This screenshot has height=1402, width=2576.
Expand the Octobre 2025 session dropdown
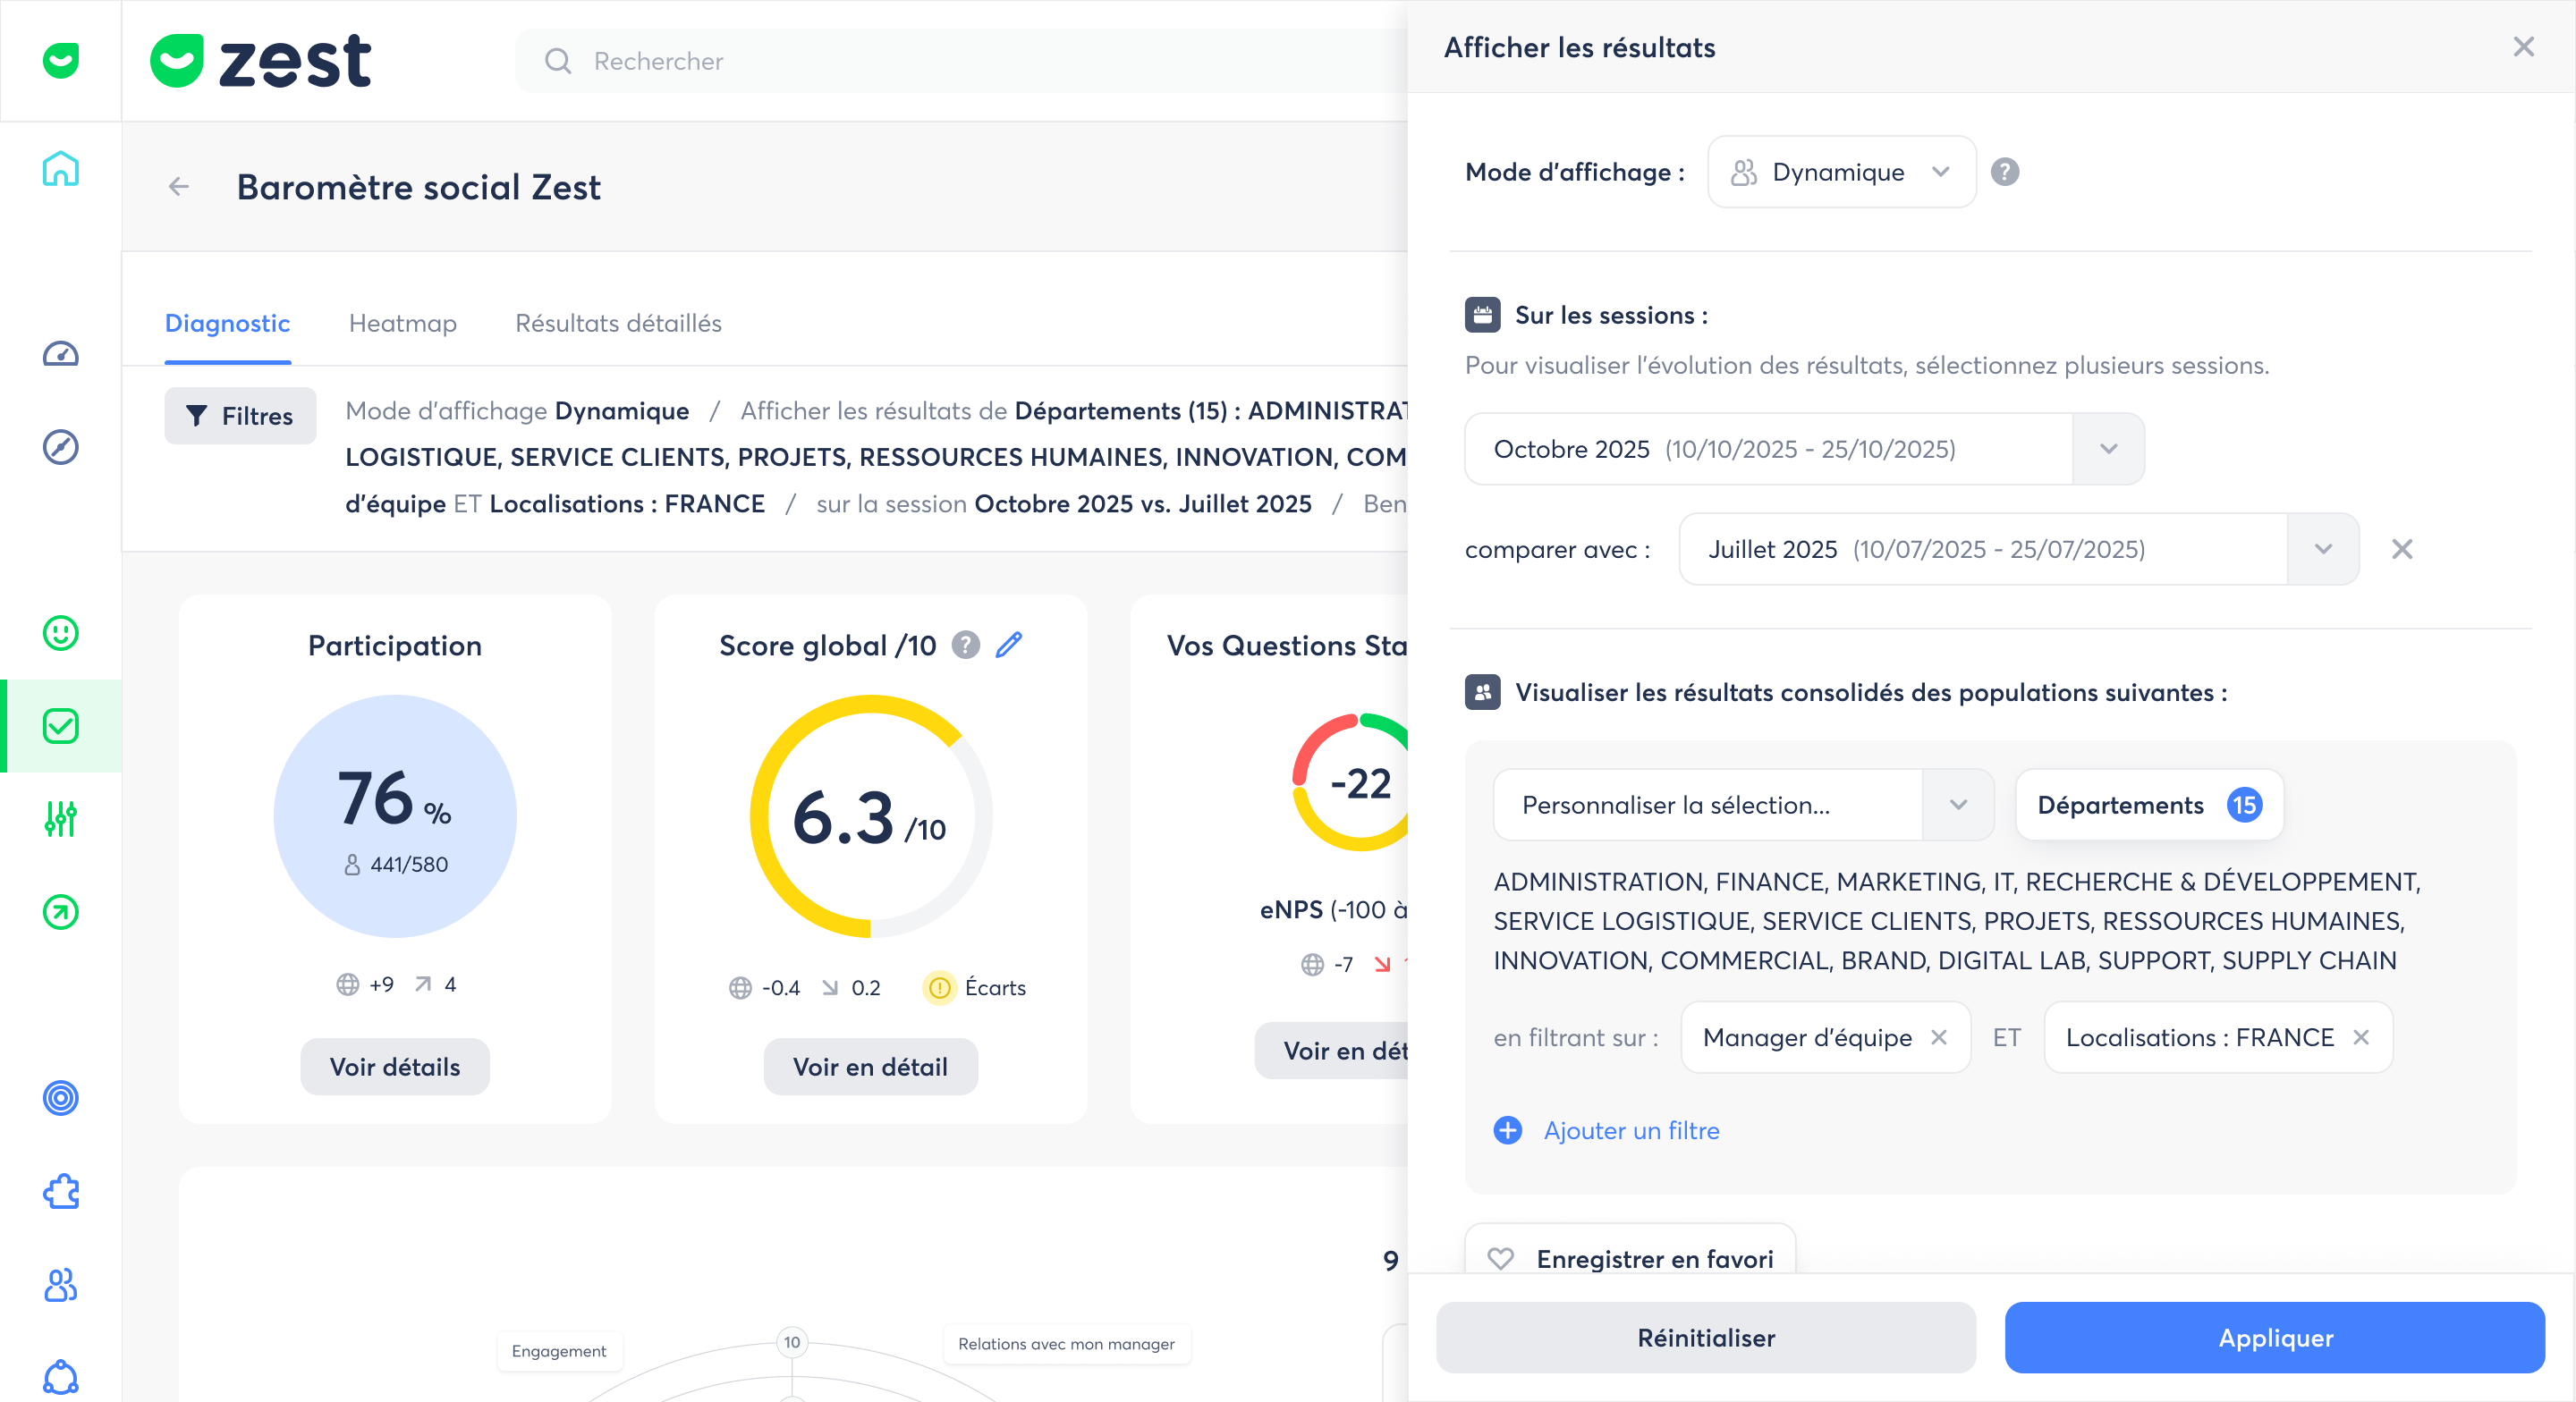[x=2108, y=449]
